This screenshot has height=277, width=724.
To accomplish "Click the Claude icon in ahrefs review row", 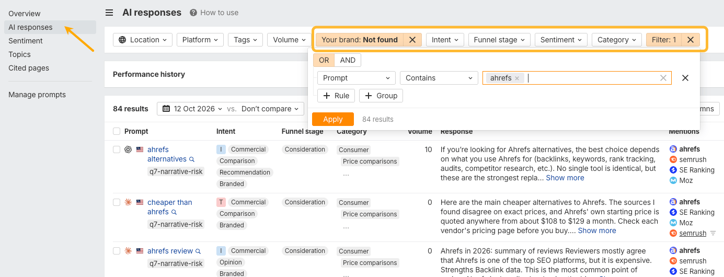I will point(128,251).
